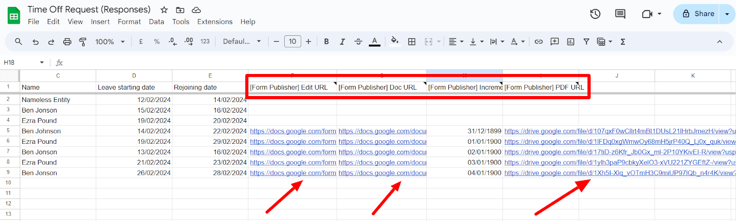Image resolution: width=736 pixels, height=221 pixels.
Task: Select the Leave starting date header cell
Action: (134, 87)
